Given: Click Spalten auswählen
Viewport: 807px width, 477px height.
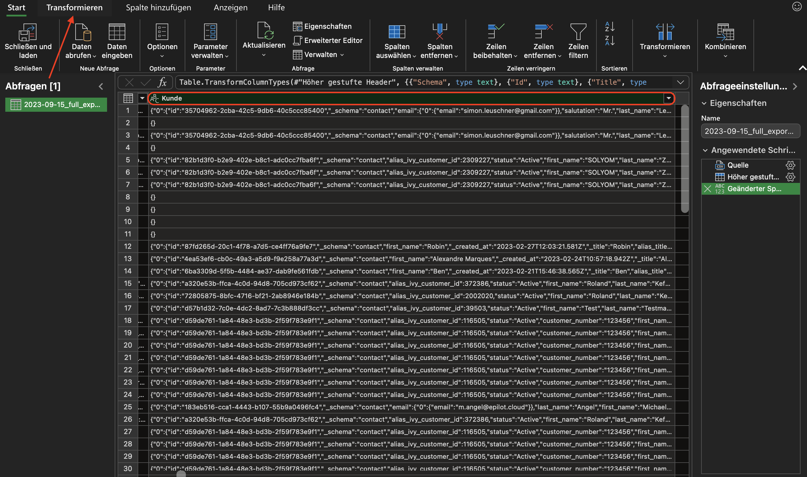Looking at the screenshot, I should click(x=396, y=41).
